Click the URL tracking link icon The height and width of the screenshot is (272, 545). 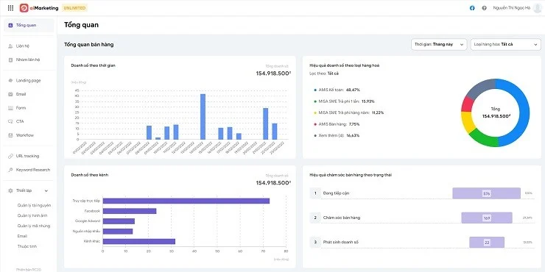(x=10, y=156)
